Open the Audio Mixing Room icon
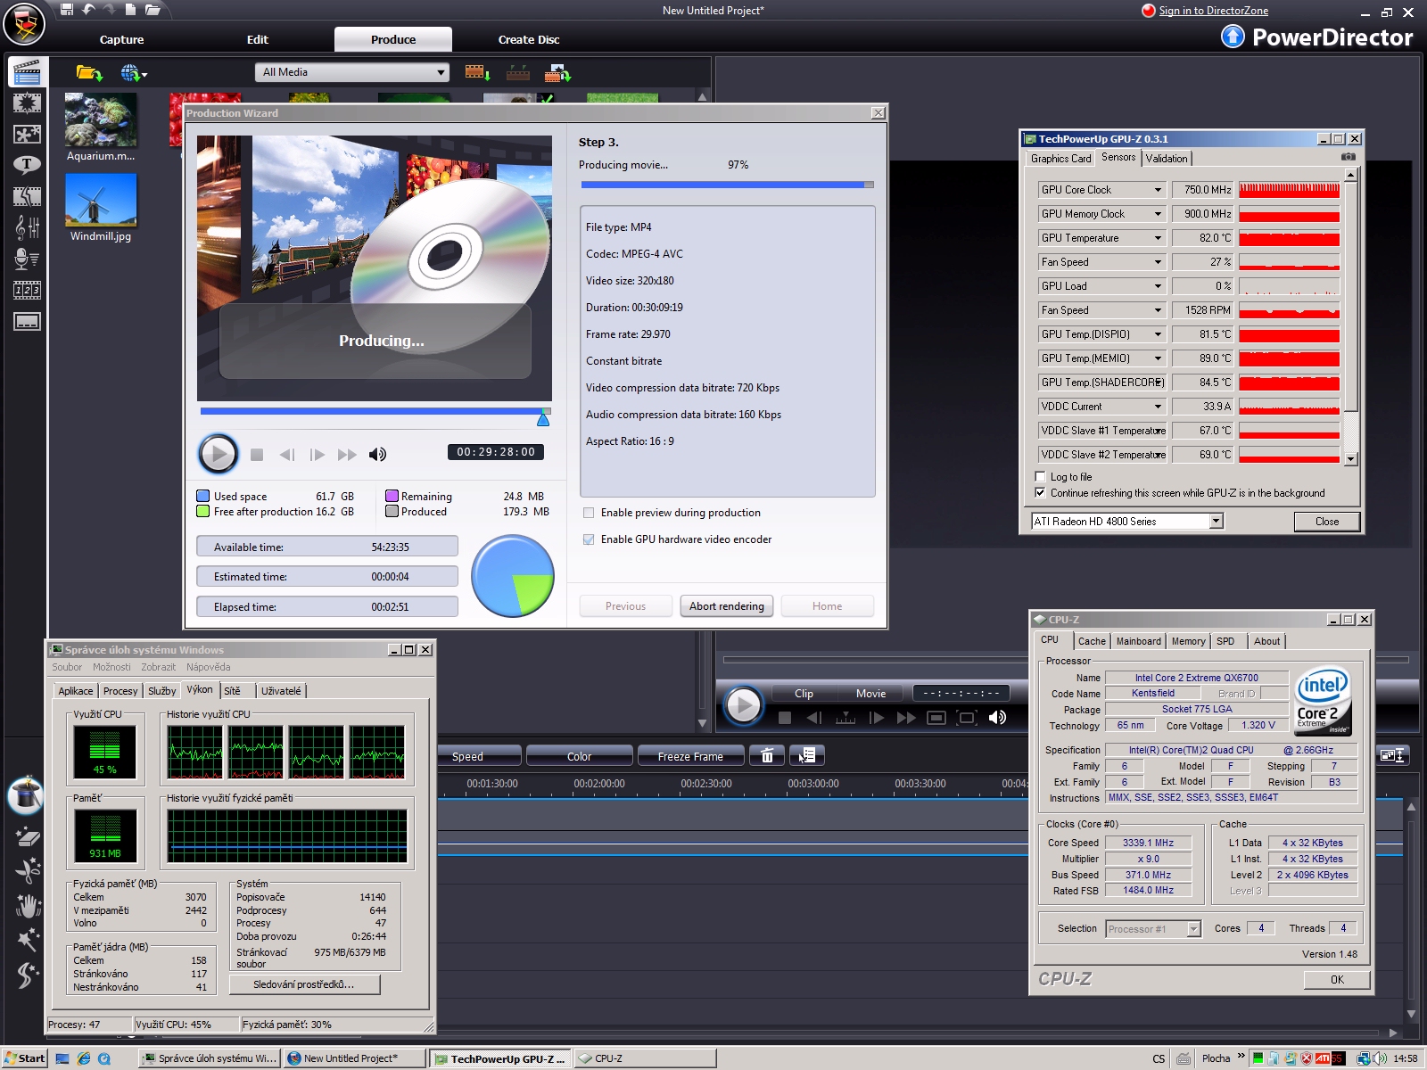Screen dimensions: 1427x1070 (x=27, y=227)
